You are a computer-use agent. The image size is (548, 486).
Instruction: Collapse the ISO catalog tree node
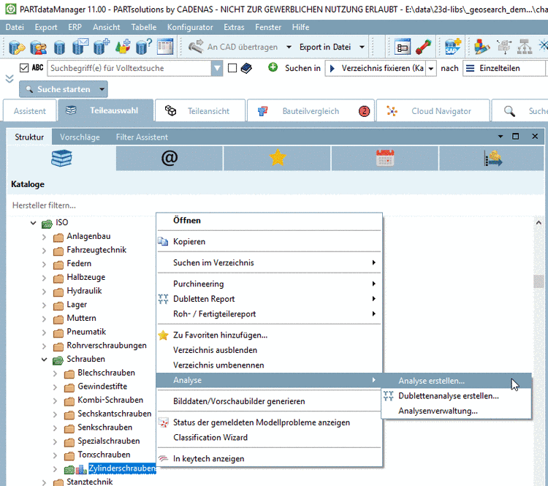[33, 223]
